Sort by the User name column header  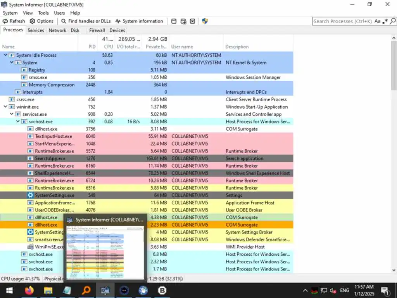coord(196,47)
